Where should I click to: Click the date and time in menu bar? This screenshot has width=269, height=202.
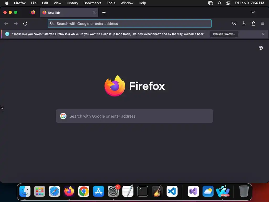249,3
